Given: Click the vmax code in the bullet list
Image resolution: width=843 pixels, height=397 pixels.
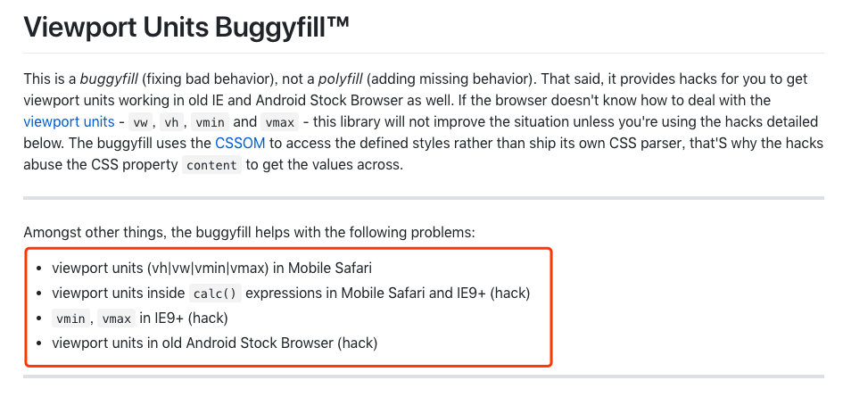Looking at the screenshot, I should coord(117,319).
